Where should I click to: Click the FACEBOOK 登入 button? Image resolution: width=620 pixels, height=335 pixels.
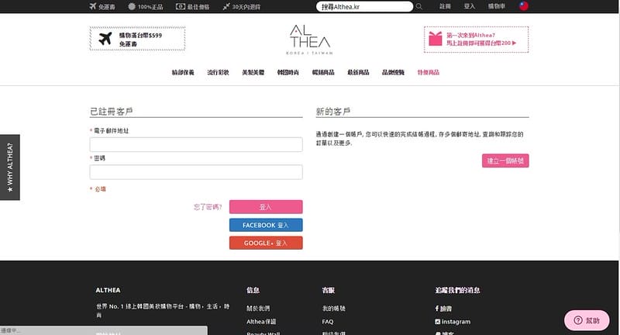coord(266,225)
